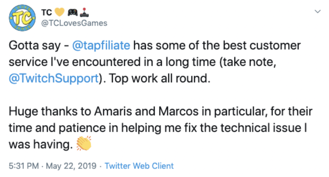Click the yellow heart emoji beside TC

click(x=60, y=12)
